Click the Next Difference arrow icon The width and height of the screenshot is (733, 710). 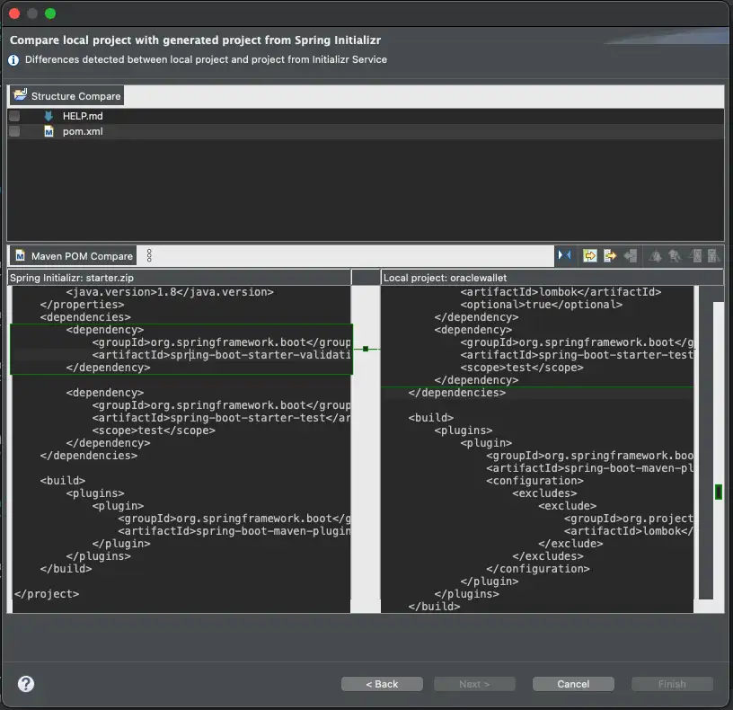[655, 256]
